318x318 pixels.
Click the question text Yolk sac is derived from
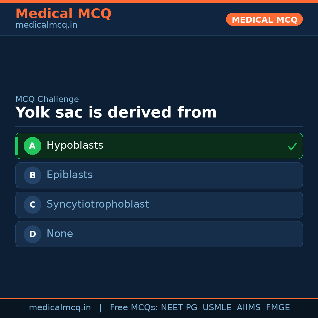tap(116, 112)
